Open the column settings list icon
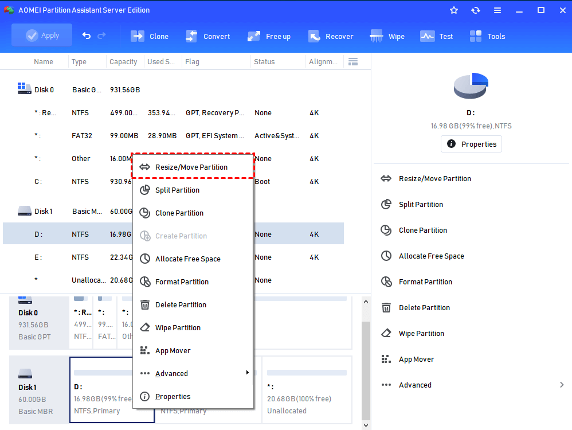Screen dimensions: 572x430 [x=352, y=62]
